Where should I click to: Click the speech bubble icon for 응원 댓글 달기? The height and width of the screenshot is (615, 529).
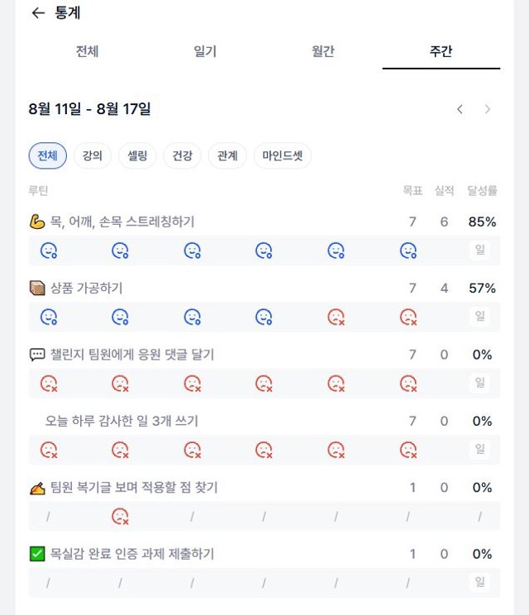coord(37,355)
